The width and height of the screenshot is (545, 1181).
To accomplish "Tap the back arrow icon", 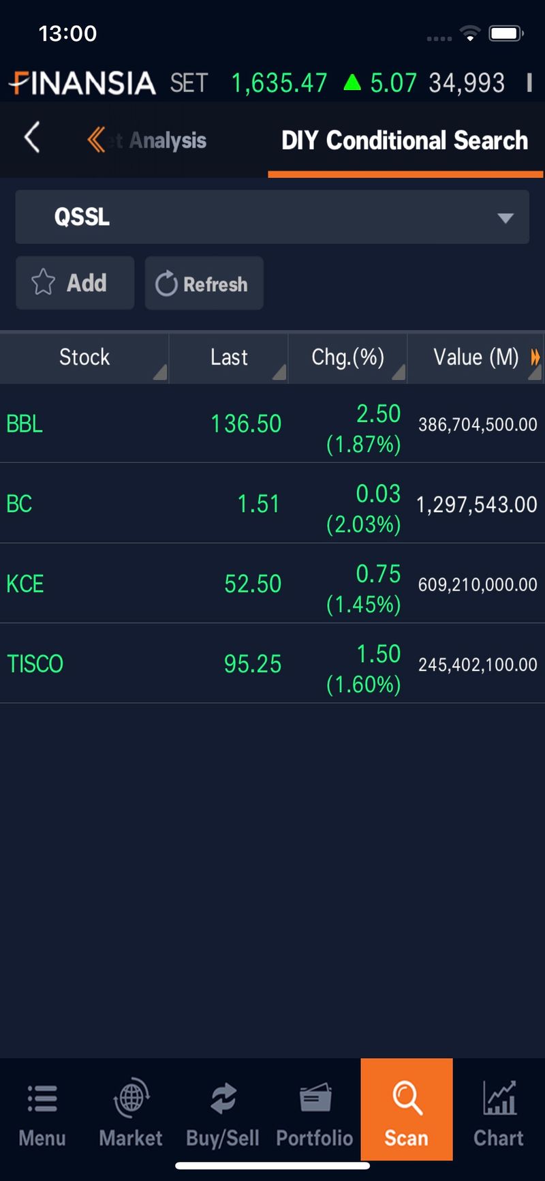I will pyautogui.click(x=32, y=138).
